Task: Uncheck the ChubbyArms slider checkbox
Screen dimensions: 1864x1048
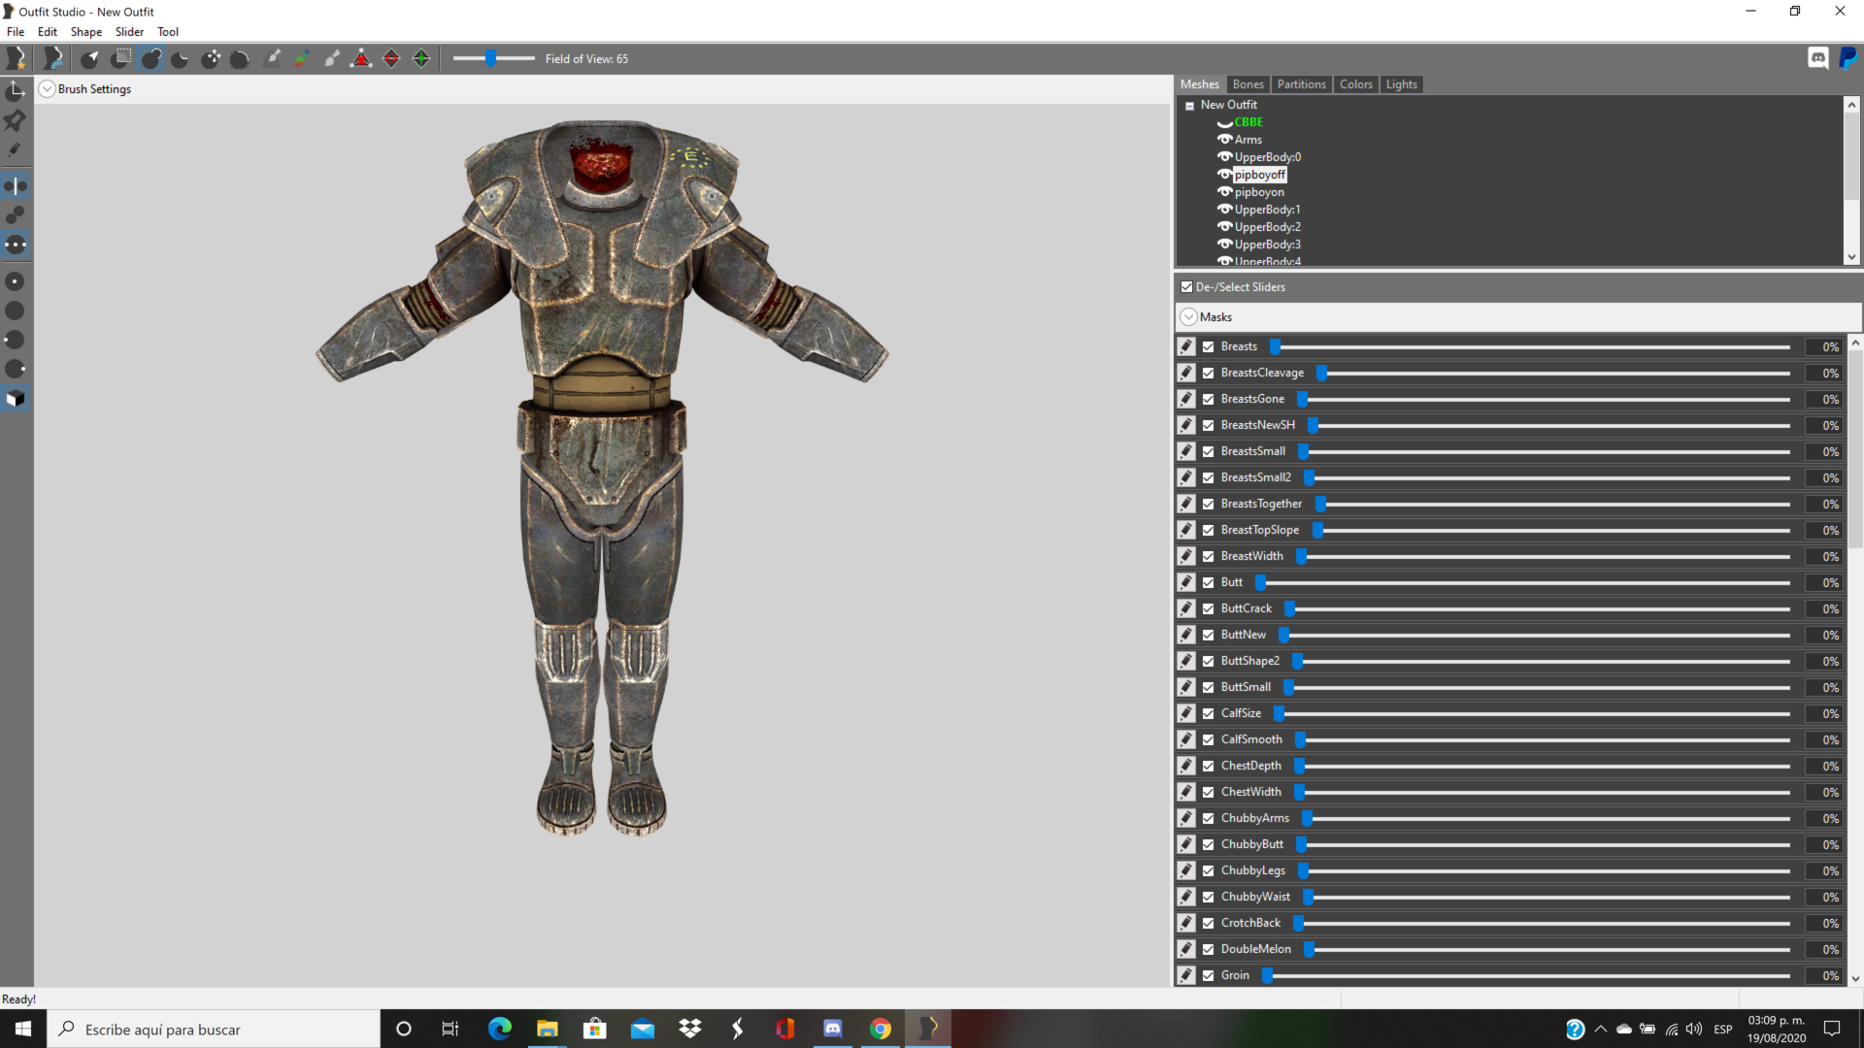Action: [1209, 818]
